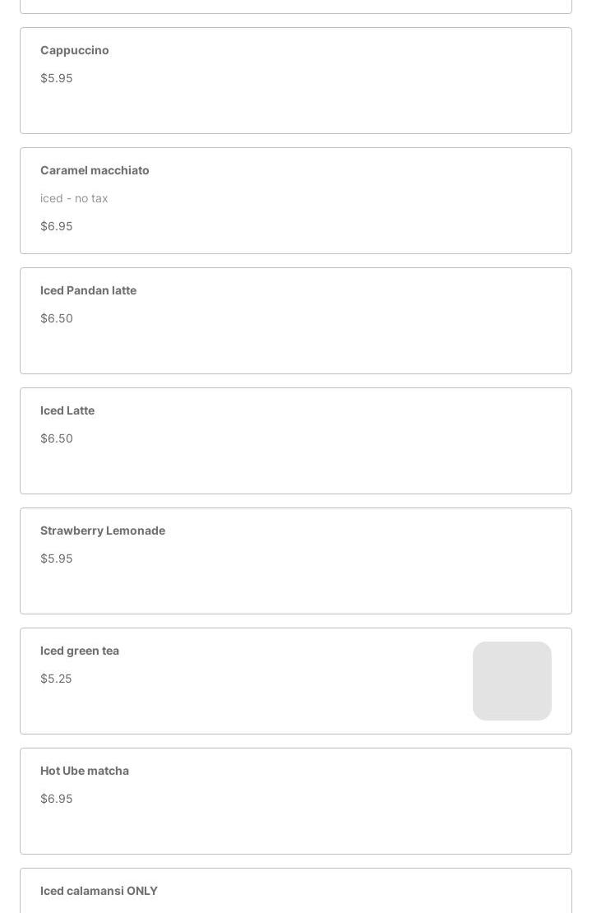Open the Iced green tea item
This screenshot has height=913, width=592.
pos(80,651)
